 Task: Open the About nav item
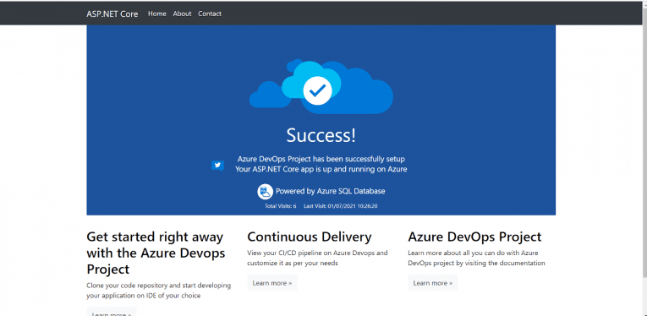point(182,14)
